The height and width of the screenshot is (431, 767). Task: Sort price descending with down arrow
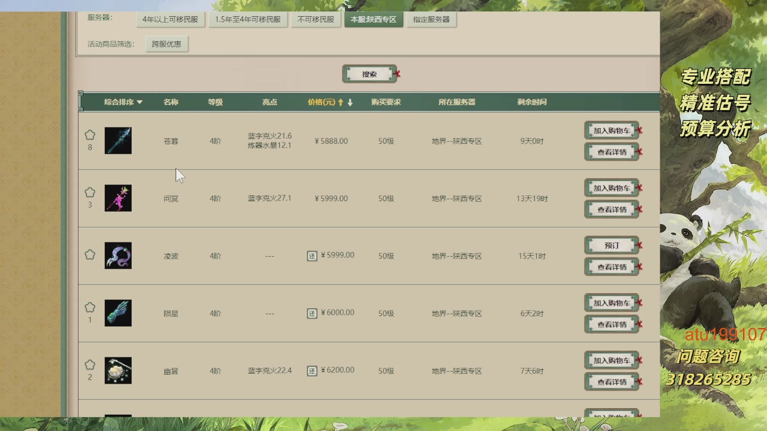[x=350, y=102]
